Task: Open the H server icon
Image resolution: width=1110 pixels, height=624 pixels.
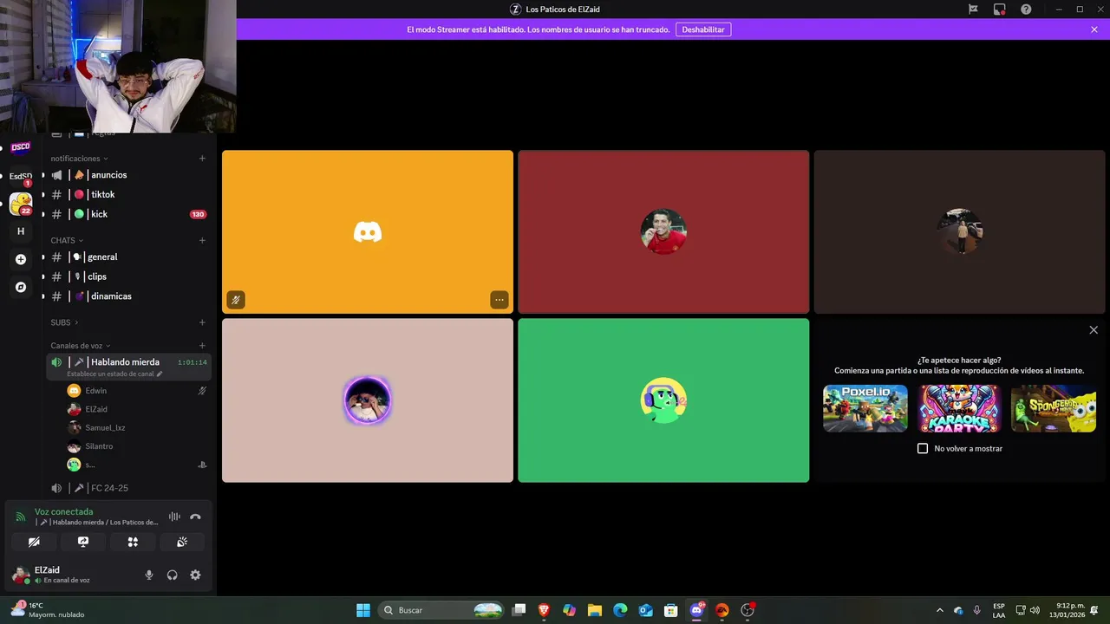Action: coord(21,231)
